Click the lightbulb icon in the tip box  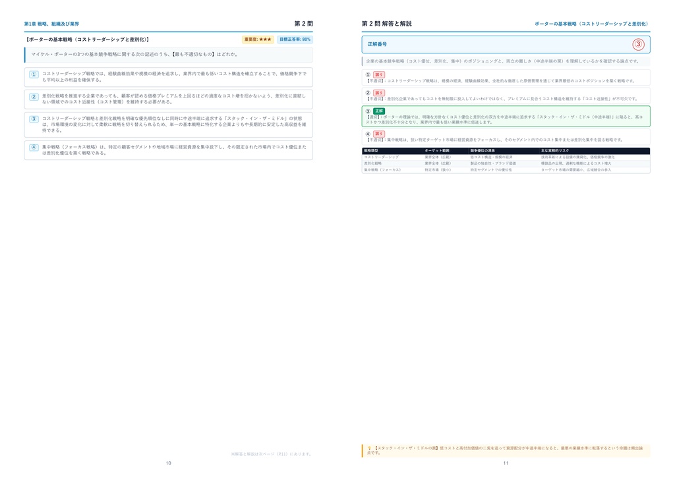pyautogui.click(x=369, y=448)
